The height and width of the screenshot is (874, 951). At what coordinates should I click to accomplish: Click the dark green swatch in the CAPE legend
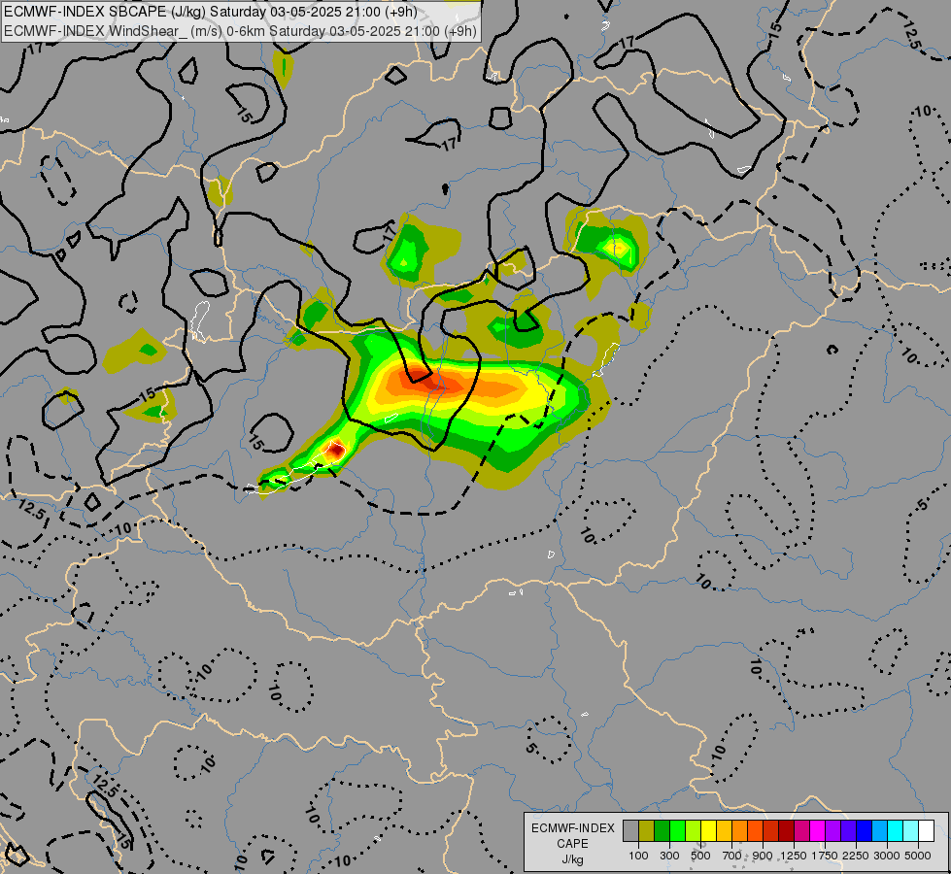click(662, 830)
